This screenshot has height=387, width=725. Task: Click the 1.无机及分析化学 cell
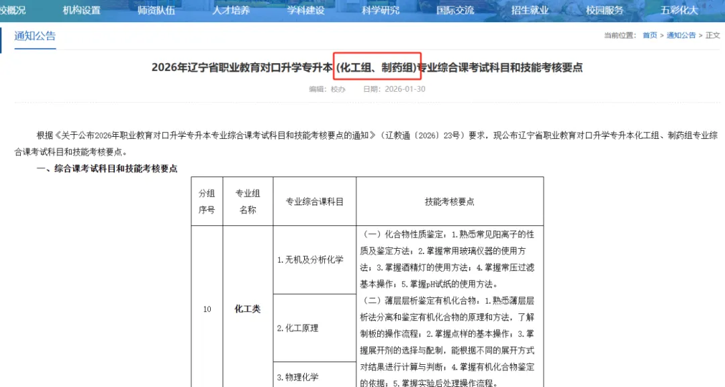pyautogui.click(x=314, y=260)
